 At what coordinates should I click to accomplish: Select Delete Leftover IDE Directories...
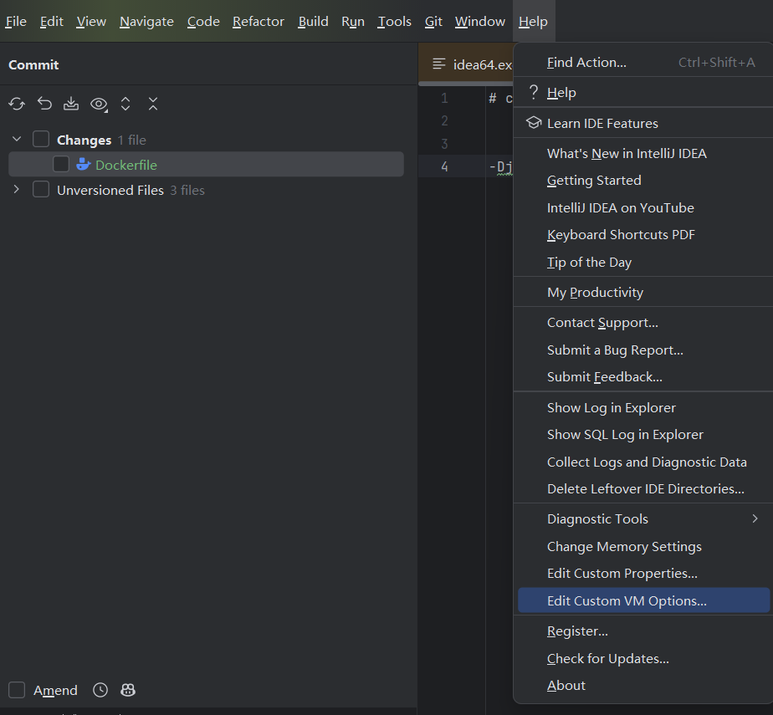coord(643,489)
